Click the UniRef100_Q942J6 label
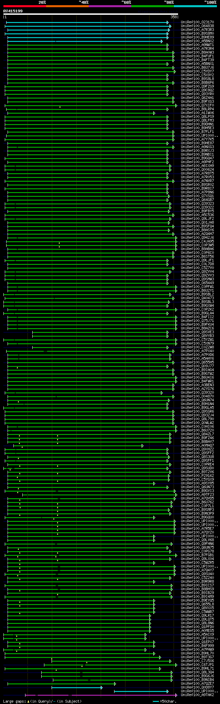220x704 pixels. (197, 238)
